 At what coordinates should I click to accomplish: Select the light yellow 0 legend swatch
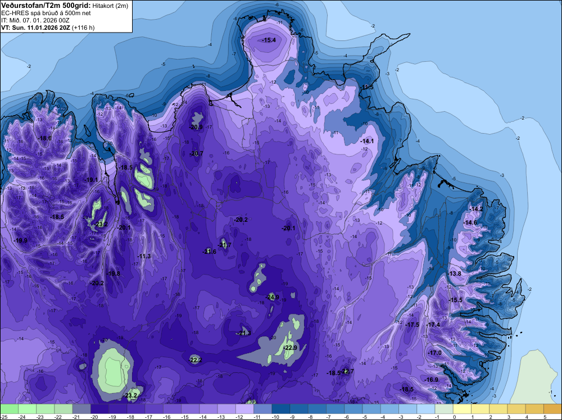coord(462,409)
